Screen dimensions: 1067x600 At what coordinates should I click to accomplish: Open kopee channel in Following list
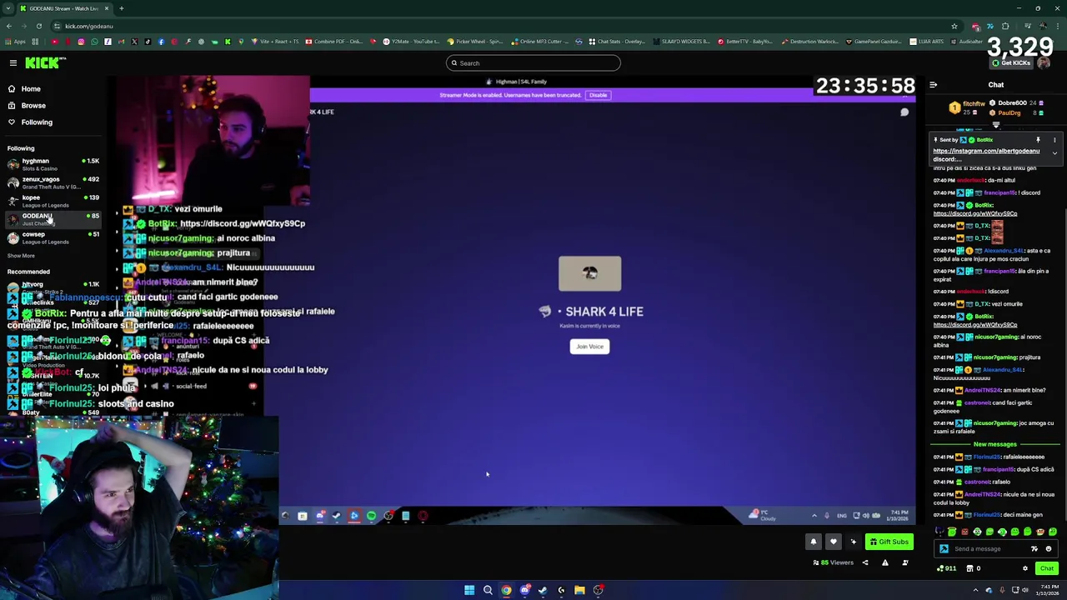tap(52, 201)
